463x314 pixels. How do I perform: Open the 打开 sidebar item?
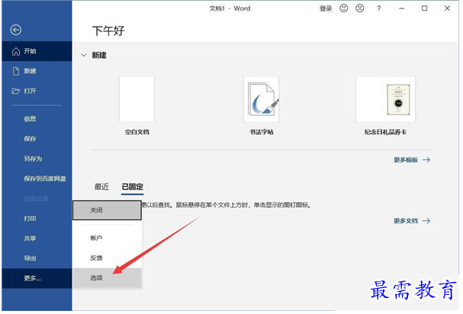(37, 91)
